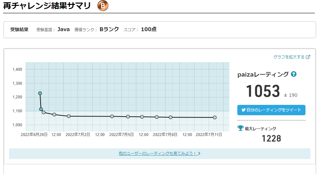Click the external-link icon beside グラフを拡大する

point(308,57)
